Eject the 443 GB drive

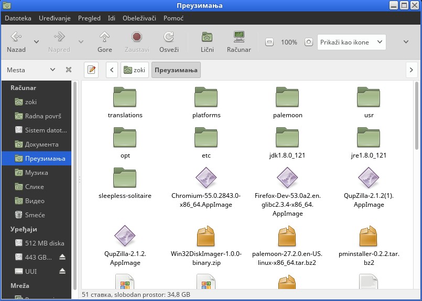62,257
